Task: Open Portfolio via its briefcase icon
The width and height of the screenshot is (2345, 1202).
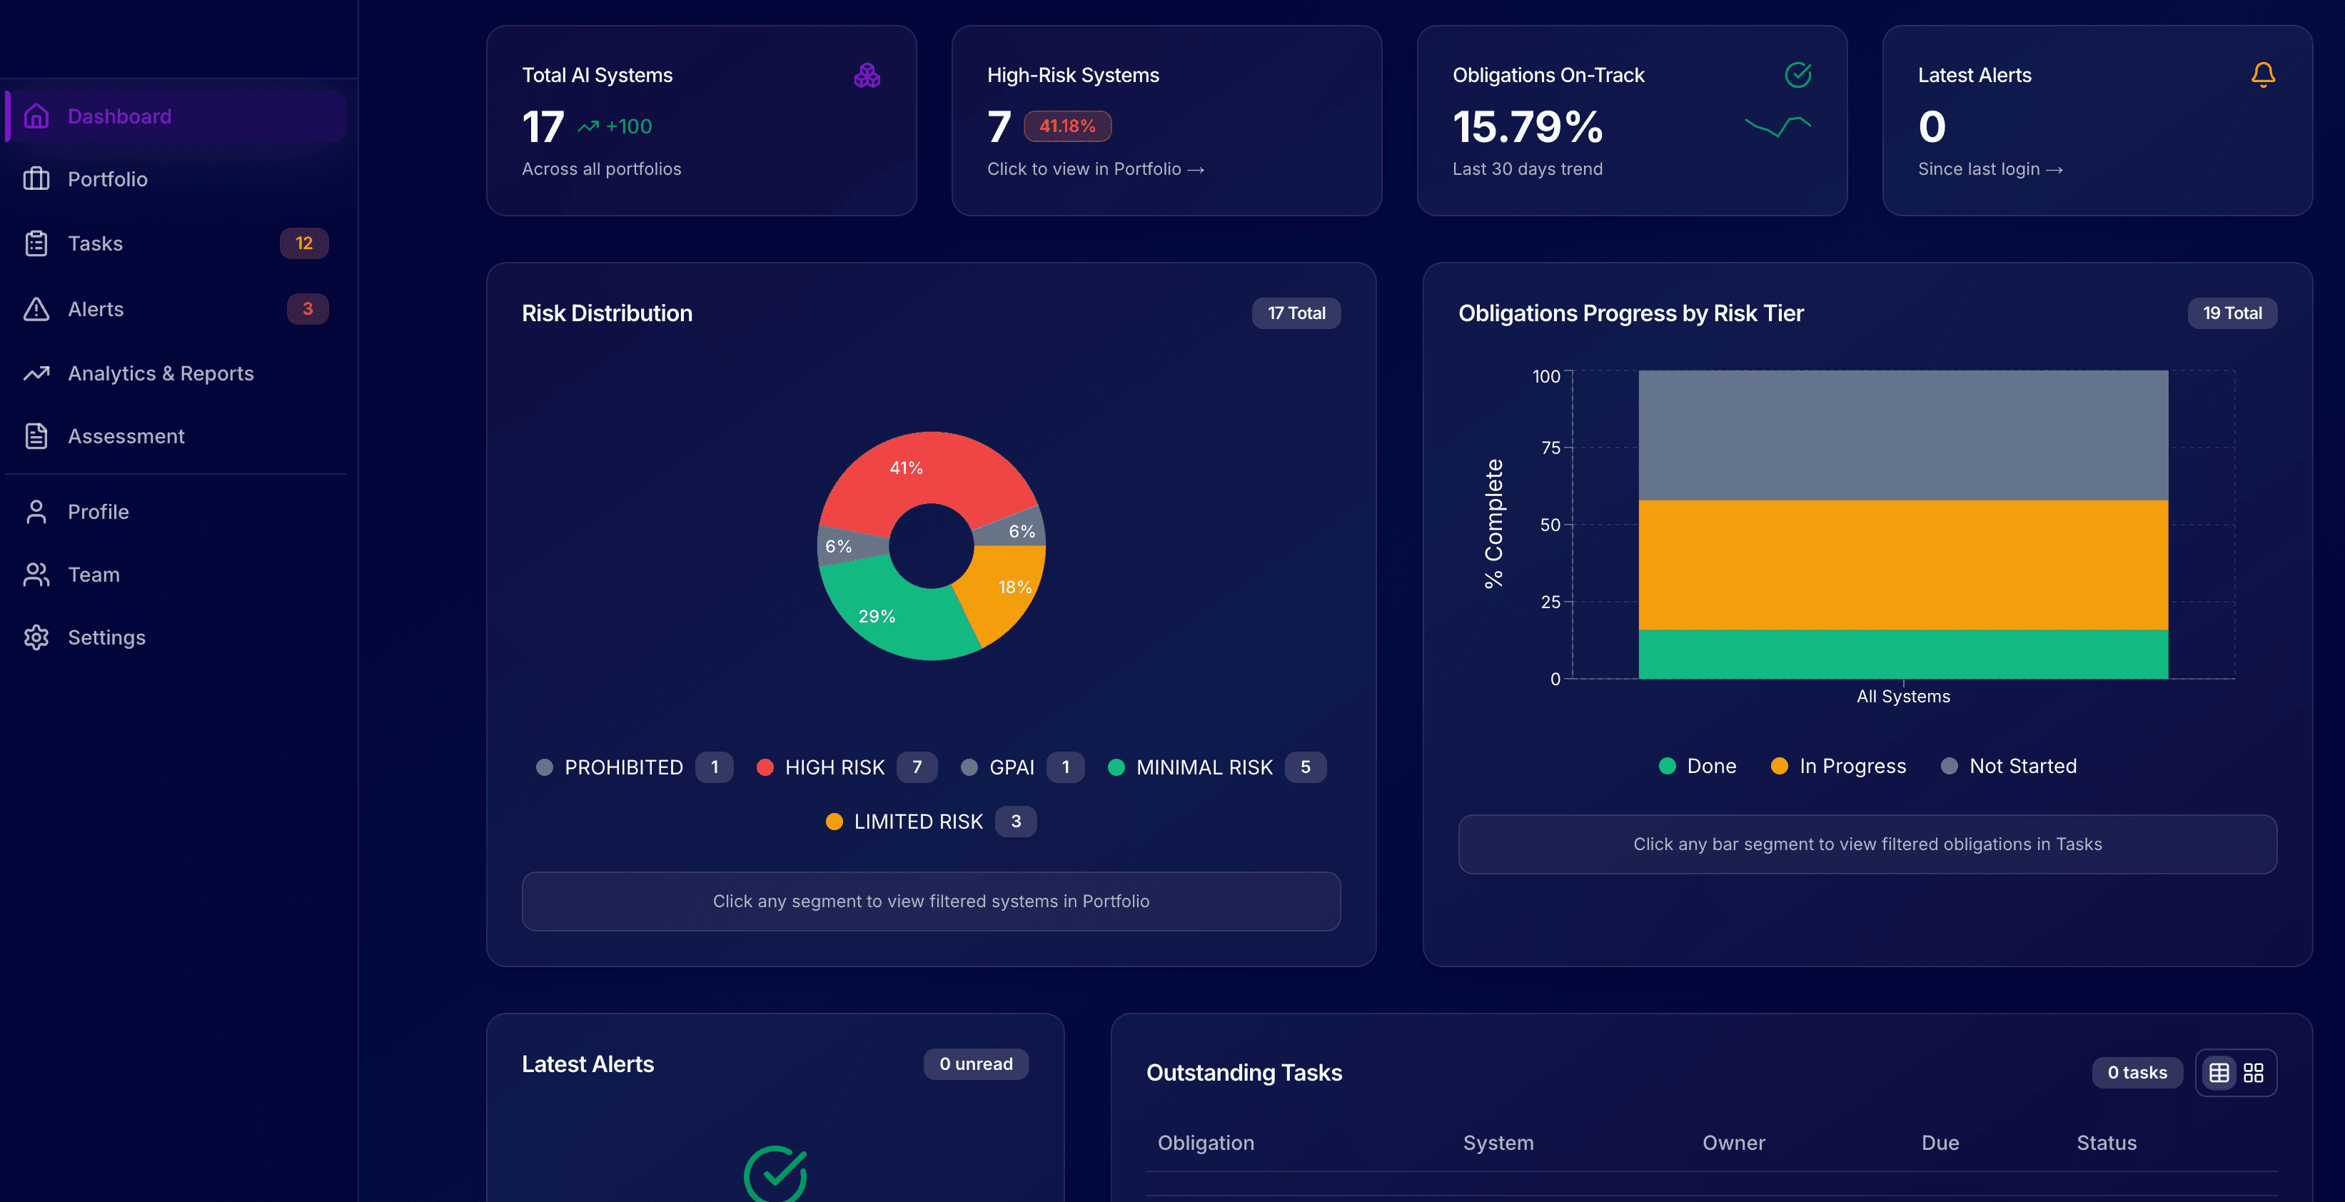Action: (36, 179)
